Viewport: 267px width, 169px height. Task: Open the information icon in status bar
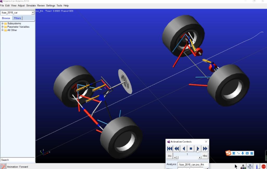click(257, 166)
